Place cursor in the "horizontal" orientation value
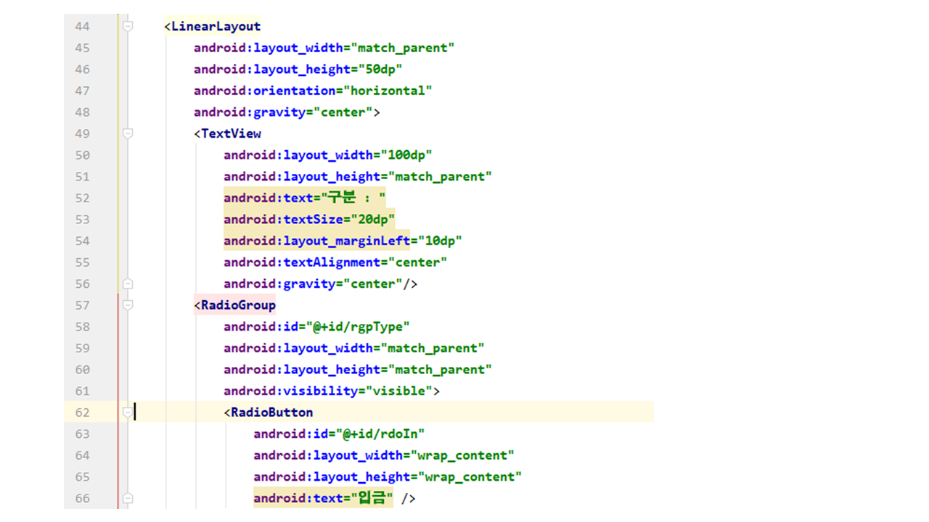929x522 pixels. 387,91
